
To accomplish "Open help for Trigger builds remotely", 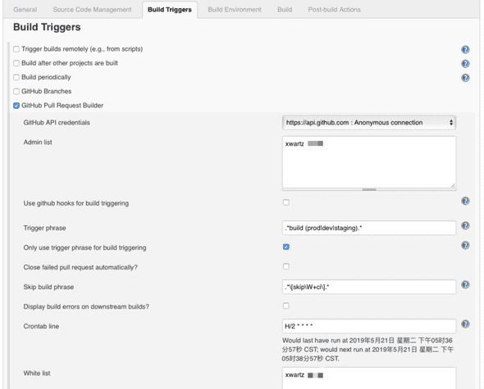I will click(465, 49).
